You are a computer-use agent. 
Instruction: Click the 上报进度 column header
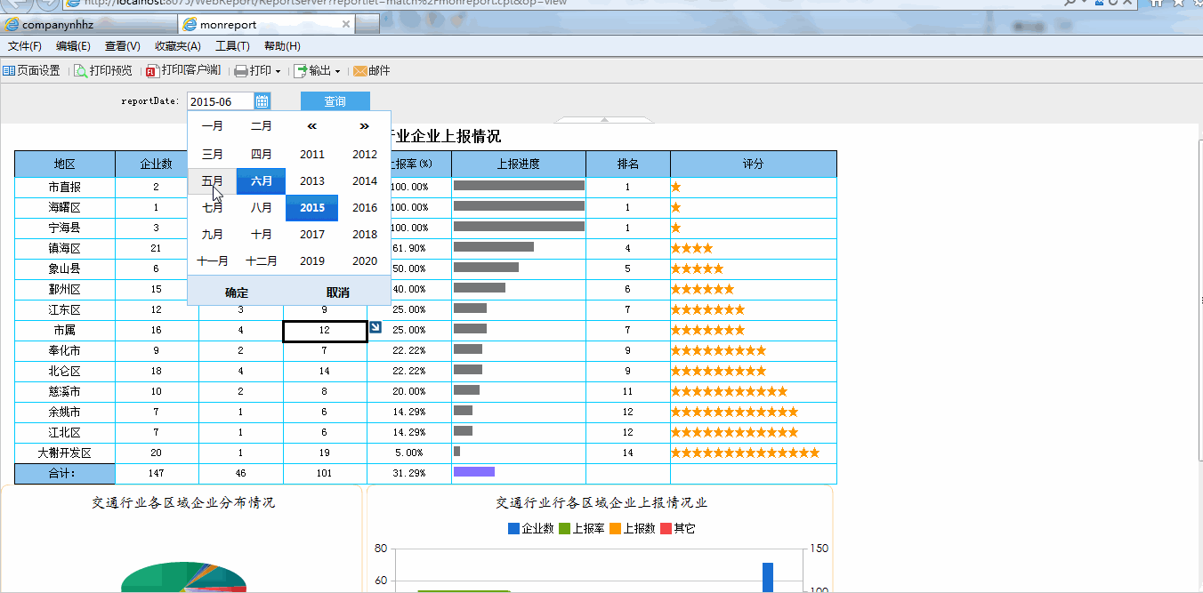(x=519, y=164)
